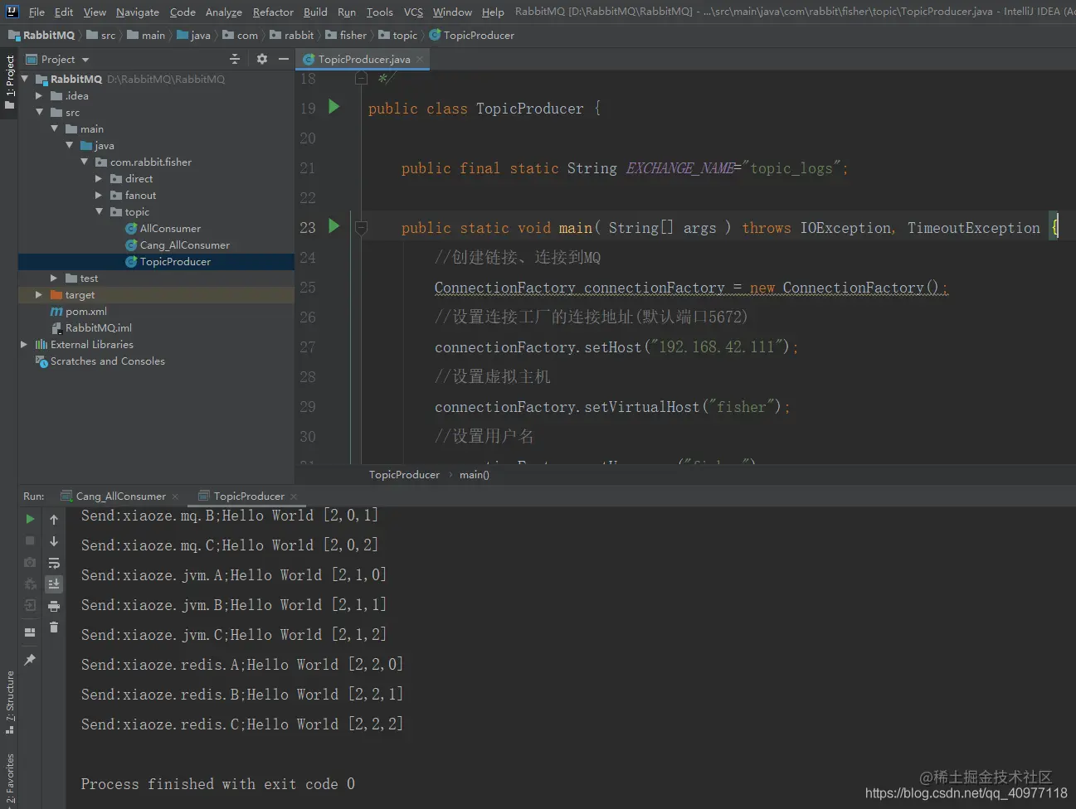Hide the Project panel with minus icon
Image resolution: width=1076 pixels, height=809 pixels.
coord(284,59)
